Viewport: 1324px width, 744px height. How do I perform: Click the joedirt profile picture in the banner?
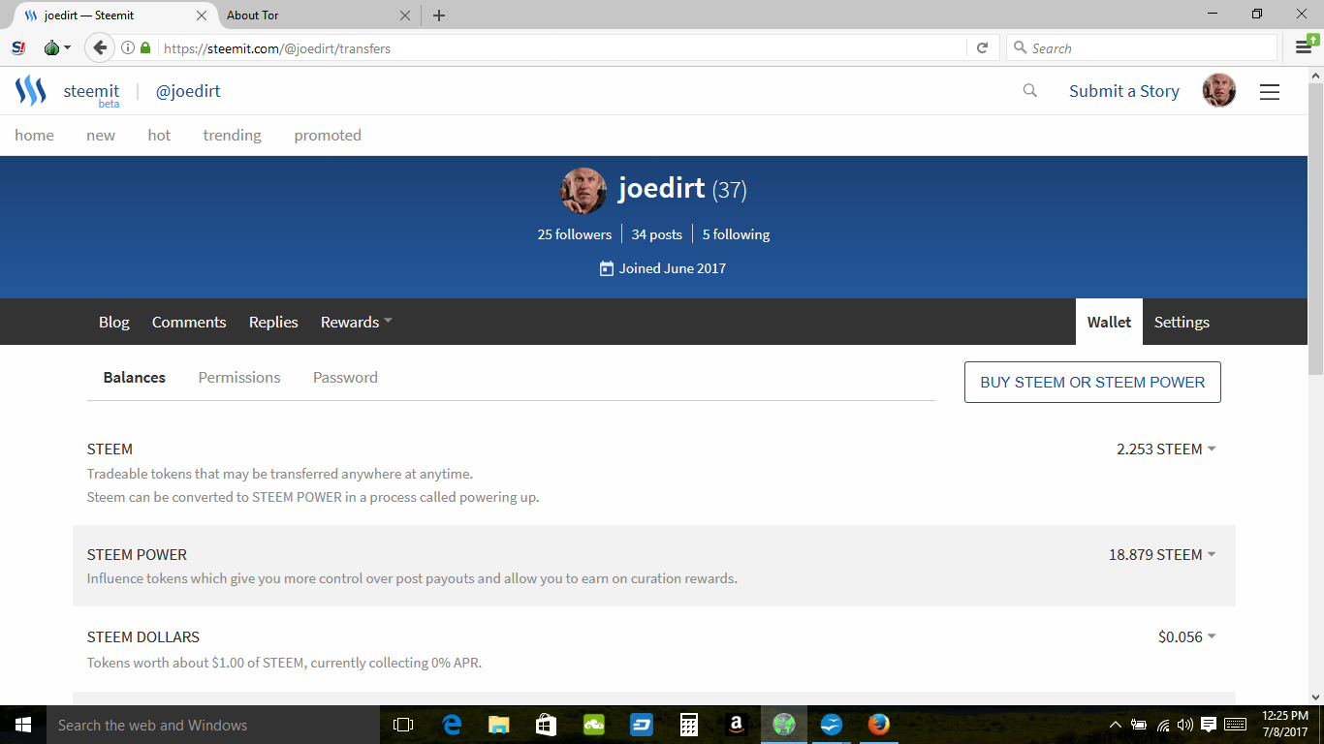(x=583, y=191)
